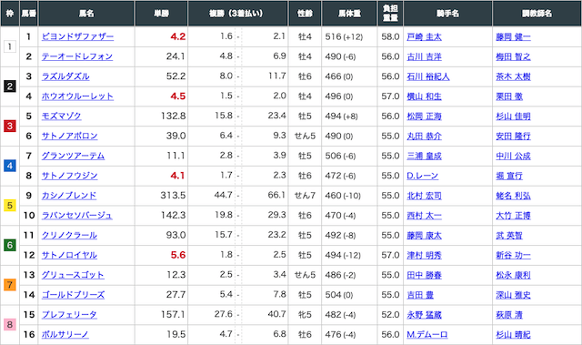Image resolution: width=582 pixels, height=345 pixels.
Task: Open horse link サトノロイヤル
Action: 69,255
